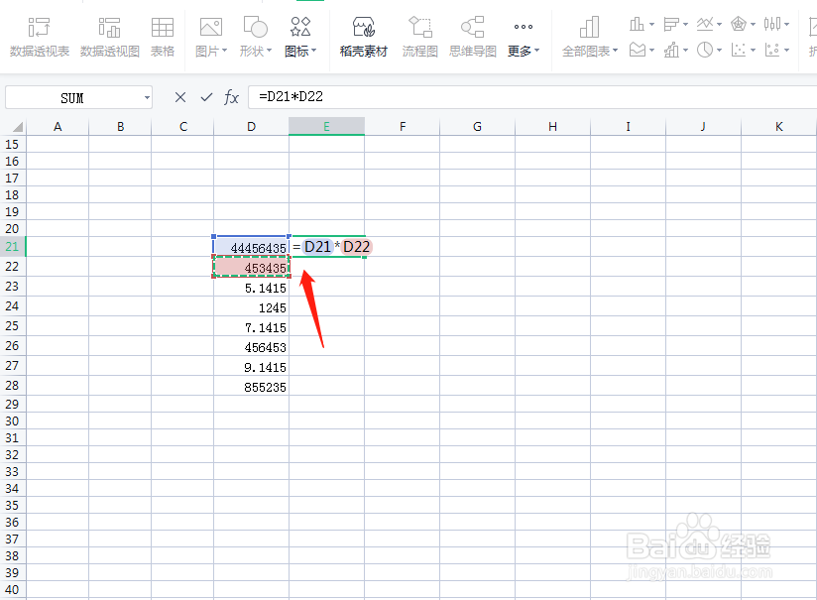Expand the name box dropdown arrow
The image size is (817, 600).
click(147, 98)
